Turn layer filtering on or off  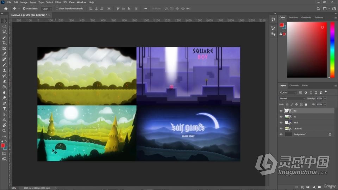coord(326,92)
